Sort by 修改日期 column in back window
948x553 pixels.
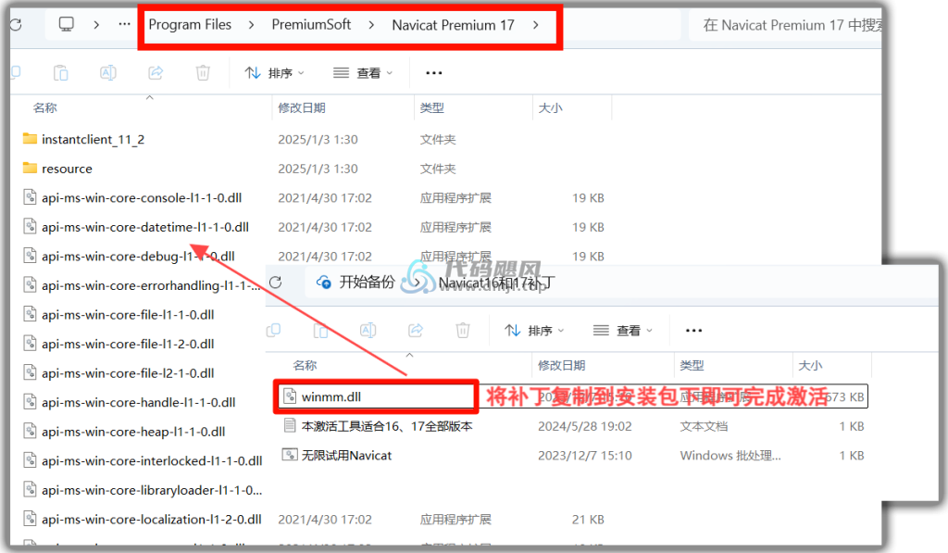(x=302, y=107)
